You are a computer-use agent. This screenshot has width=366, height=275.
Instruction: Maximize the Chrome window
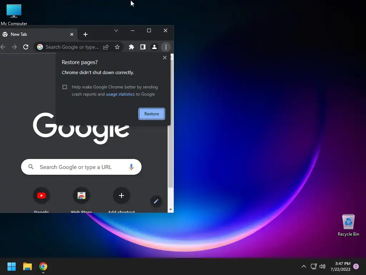coord(149,30)
